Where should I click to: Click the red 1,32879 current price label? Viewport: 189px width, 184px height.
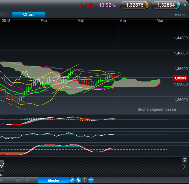[180, 78]
